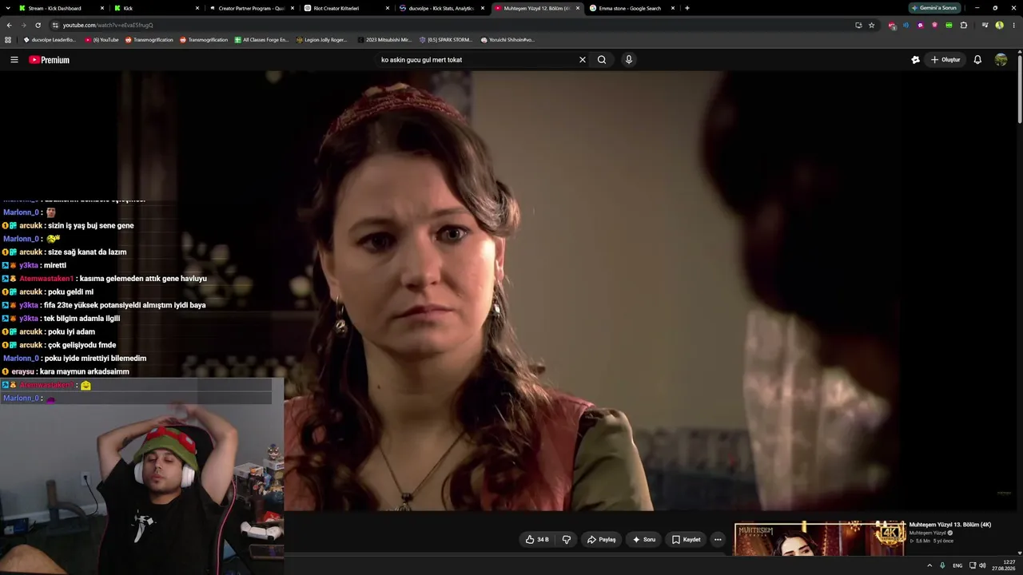Viewport: 1023px width, 575px height.
Task: Open the (6) YouTube bookmark
Action: [102, 40]
